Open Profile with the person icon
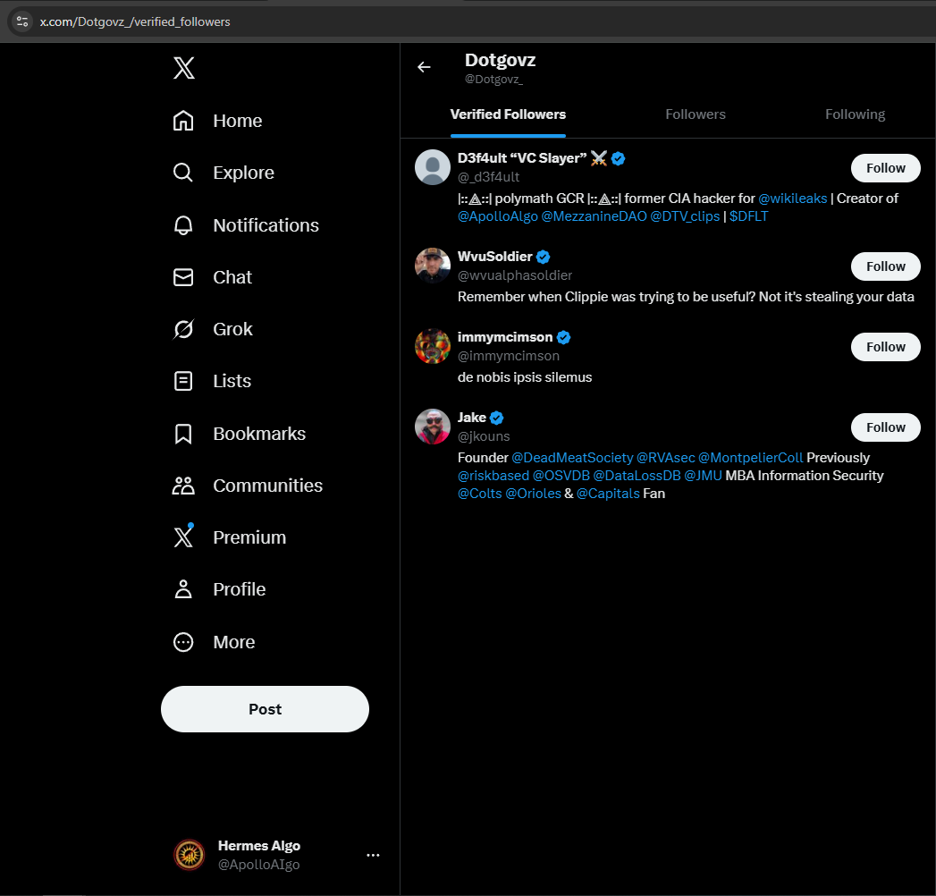The height and width of the screenshot is (896, 936). point(182,588)
